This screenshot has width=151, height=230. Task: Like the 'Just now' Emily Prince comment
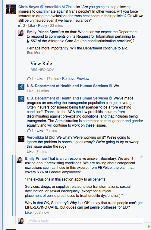28,213
